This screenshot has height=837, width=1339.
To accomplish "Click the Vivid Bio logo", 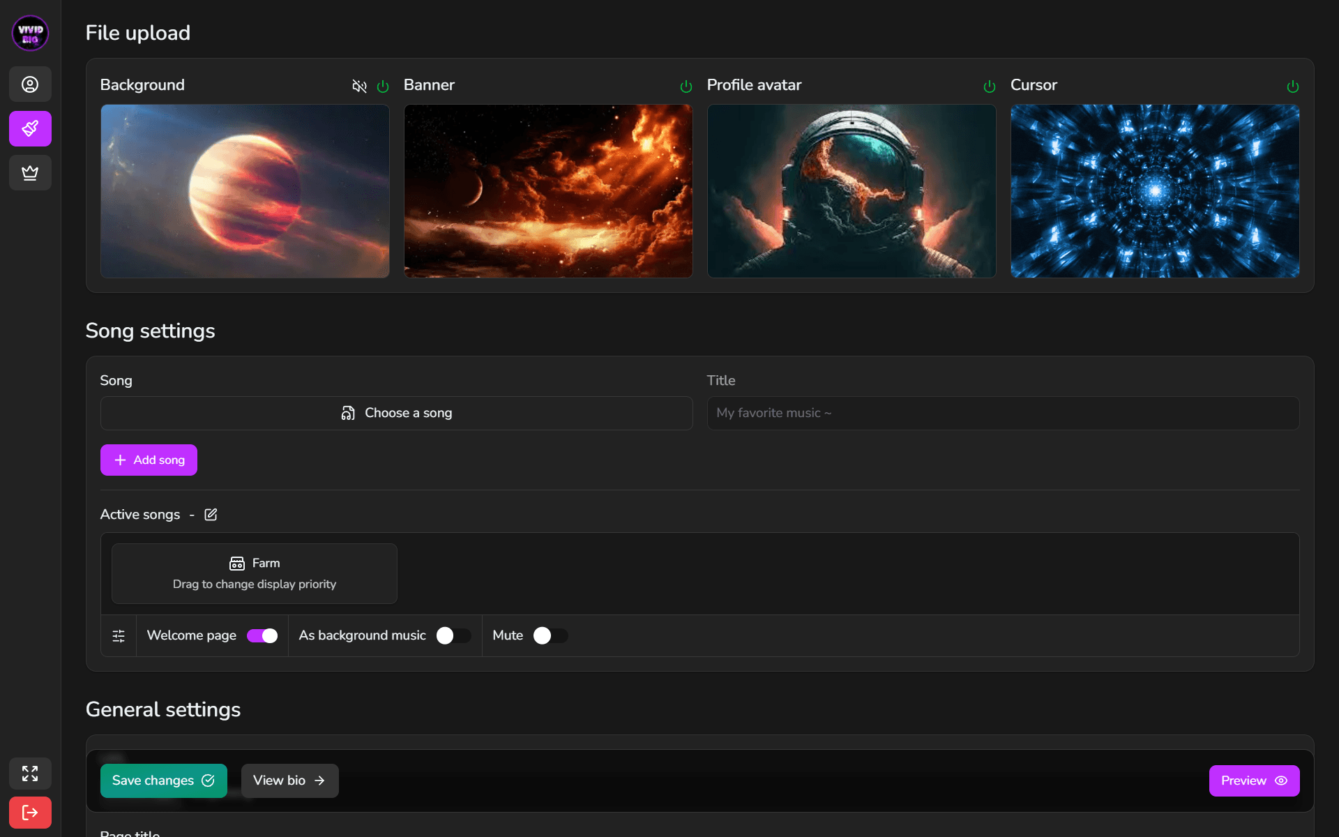I will click(x=29, y=33).
